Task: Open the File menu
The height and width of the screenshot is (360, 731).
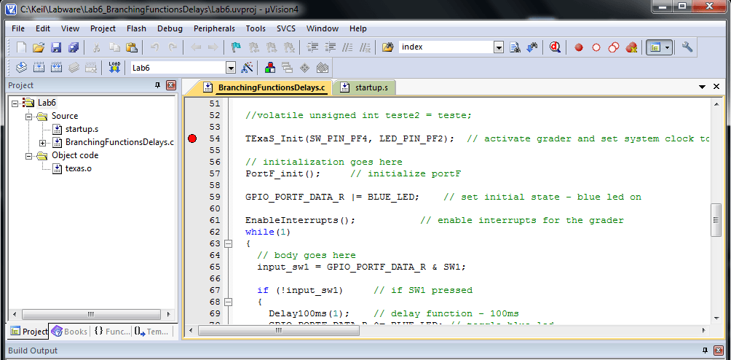Action: tap(18, 28)
